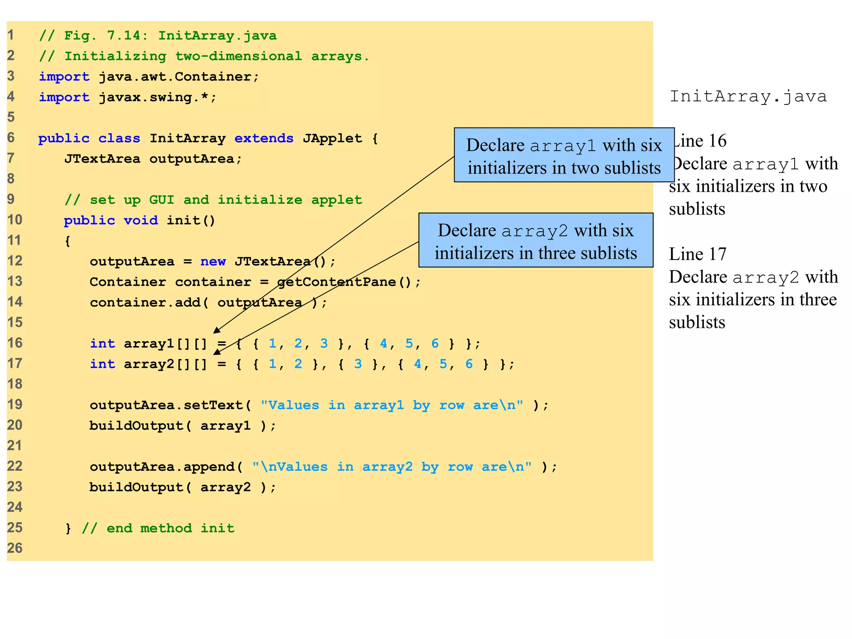Click the line "buildOutput( array1 );"
Screen dimensions: 852x639
(x=183, y=426)
